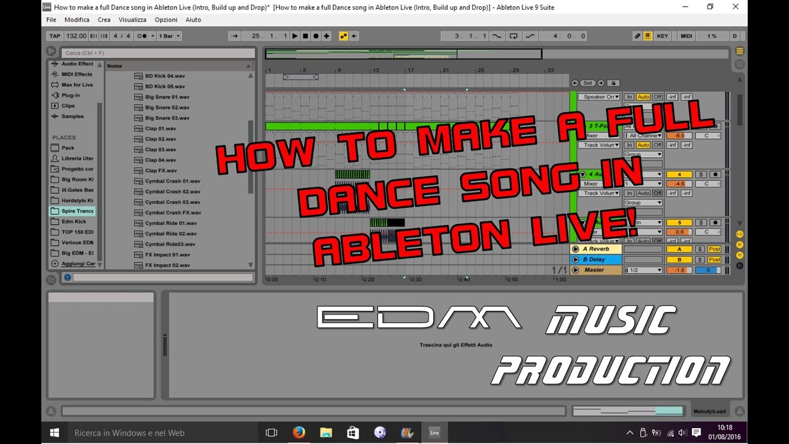
Task: Select the Edm Kick folder
Action: tap(70, 221)
